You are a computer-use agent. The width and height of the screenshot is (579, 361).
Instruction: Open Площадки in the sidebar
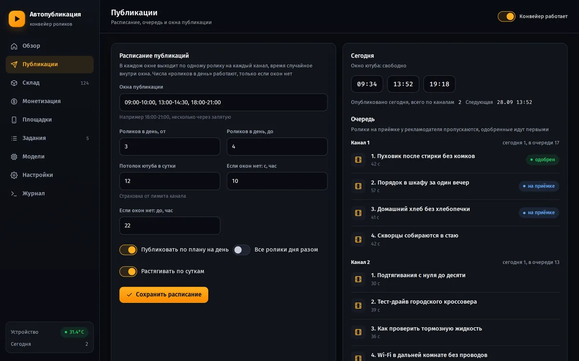coord(50,120)
